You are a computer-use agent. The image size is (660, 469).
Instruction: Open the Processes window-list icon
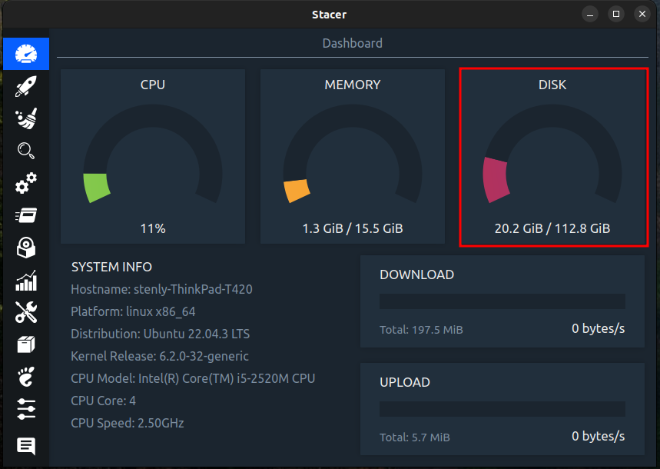(x=26, y=215)
